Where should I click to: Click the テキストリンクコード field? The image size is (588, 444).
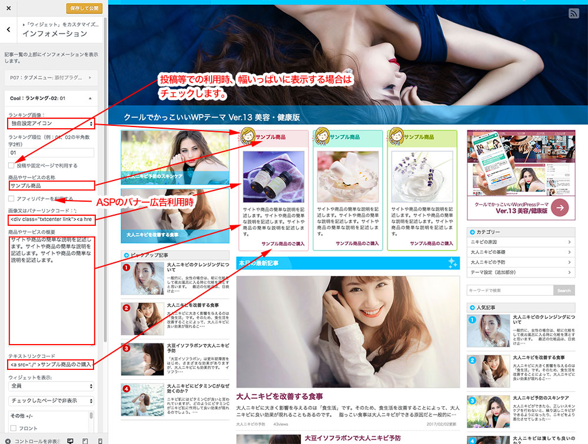(50, 365)
